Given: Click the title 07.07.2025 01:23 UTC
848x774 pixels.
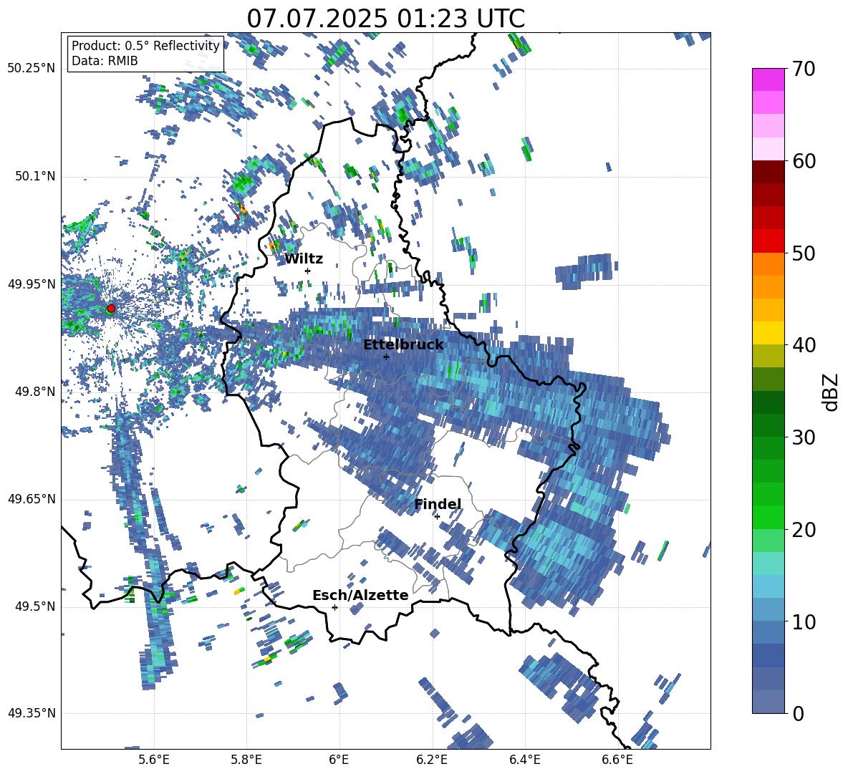Looking at the screenshot, I should (385, 19).
